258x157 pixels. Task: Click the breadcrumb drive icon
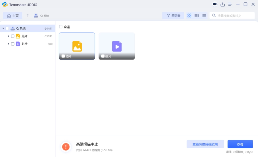pos(36,16)
